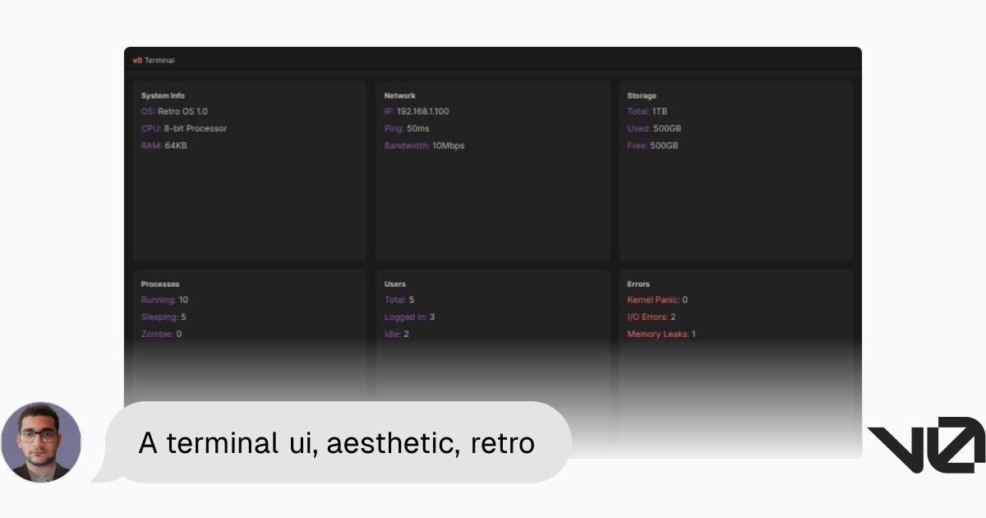Select the Logged In: 3 line

click(409, 317)
